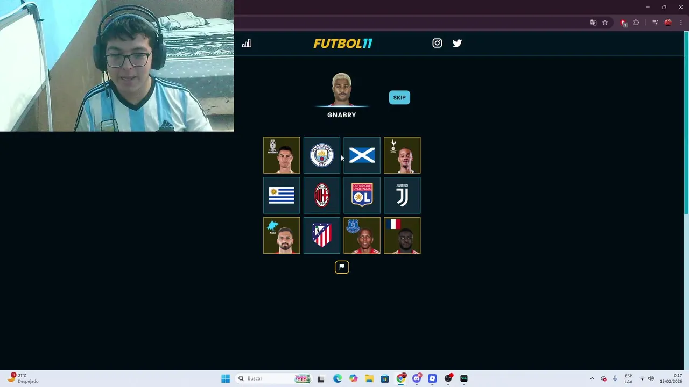Select the Scotland flag tile
This screenshot has height=387, width=689.
click(362, 155)
